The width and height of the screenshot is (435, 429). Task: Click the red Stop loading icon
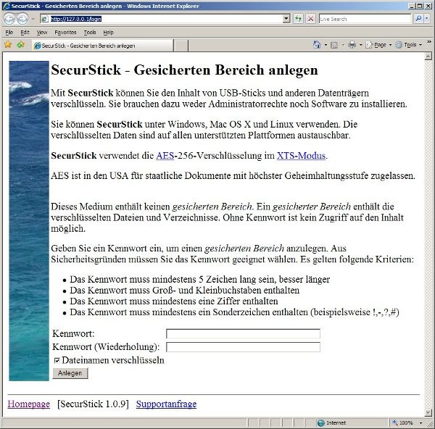coord(311,19)
